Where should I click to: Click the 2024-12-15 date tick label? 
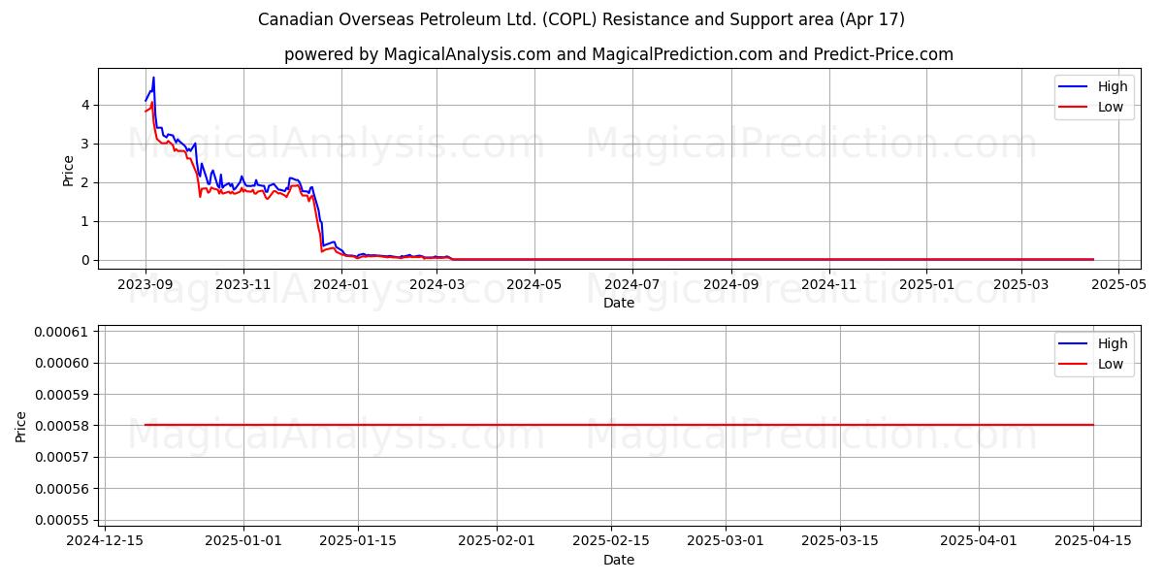[x=104, y=540]
